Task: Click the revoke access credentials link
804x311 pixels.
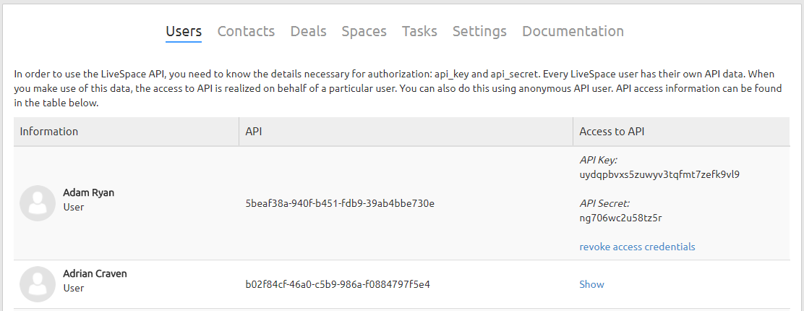Action: 638,247
